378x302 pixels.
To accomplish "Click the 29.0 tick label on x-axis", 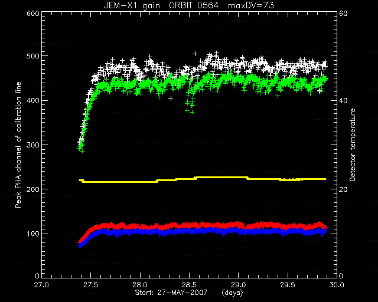I will click(x=239, y=285).
